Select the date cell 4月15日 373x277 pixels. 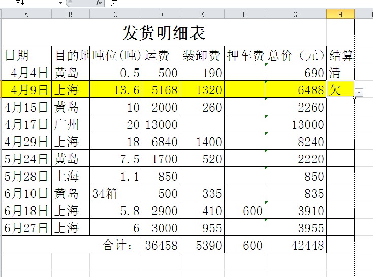click(26, 107)
